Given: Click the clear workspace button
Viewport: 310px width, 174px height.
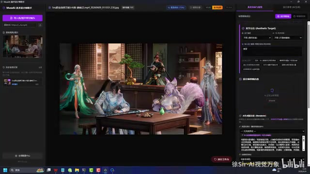Looking at the screenshot, I should click(x=221, y=159).
